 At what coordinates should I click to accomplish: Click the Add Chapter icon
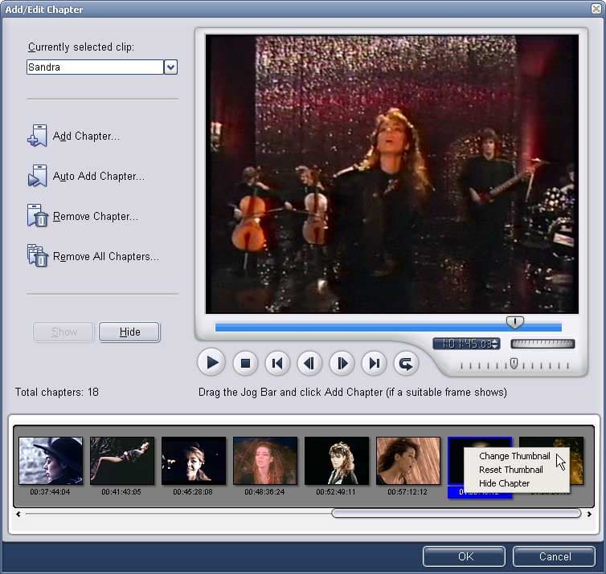click(37, 136)
